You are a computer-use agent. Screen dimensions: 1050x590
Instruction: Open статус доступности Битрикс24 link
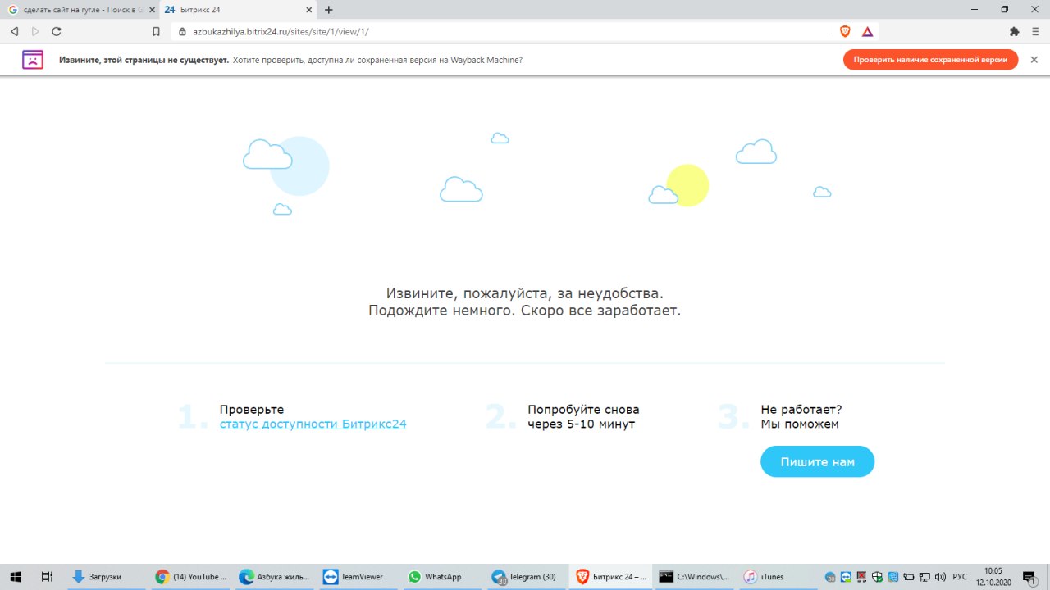click(313, 424)
